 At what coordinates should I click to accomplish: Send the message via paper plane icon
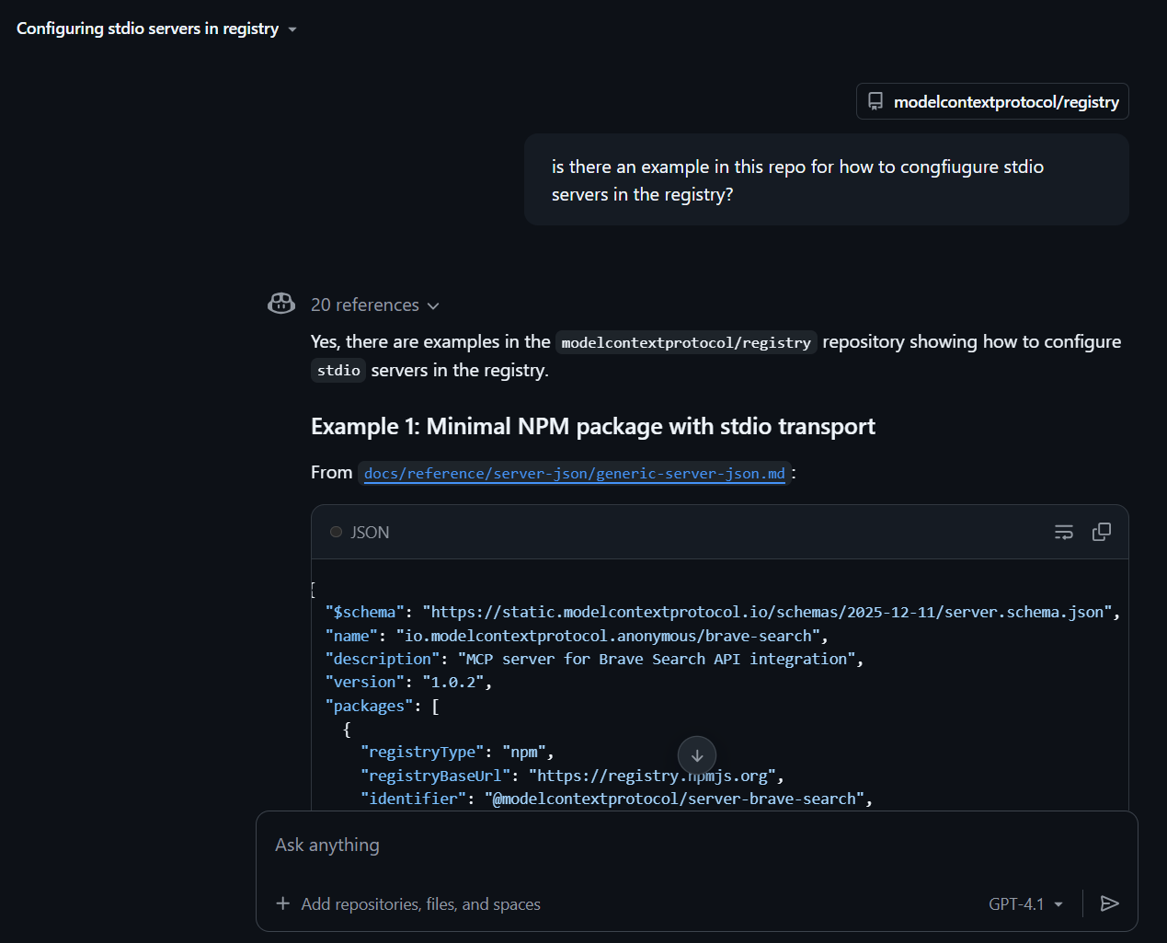click(x=1109, y=903)
